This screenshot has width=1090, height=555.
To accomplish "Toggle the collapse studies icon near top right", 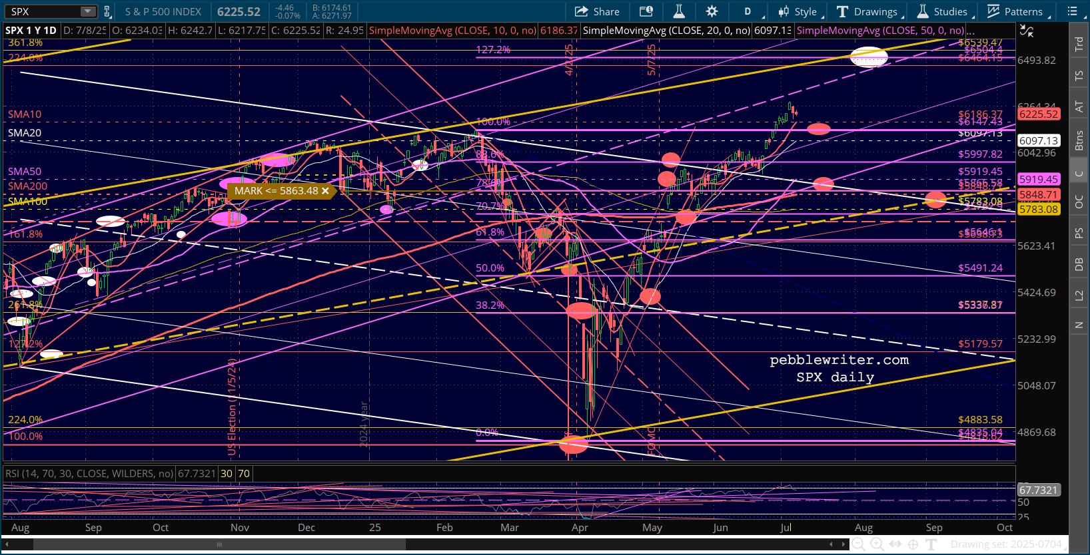I will [x=1027, y=31].
